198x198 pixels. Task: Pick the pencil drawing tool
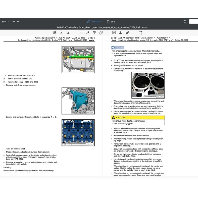(81, 33)
